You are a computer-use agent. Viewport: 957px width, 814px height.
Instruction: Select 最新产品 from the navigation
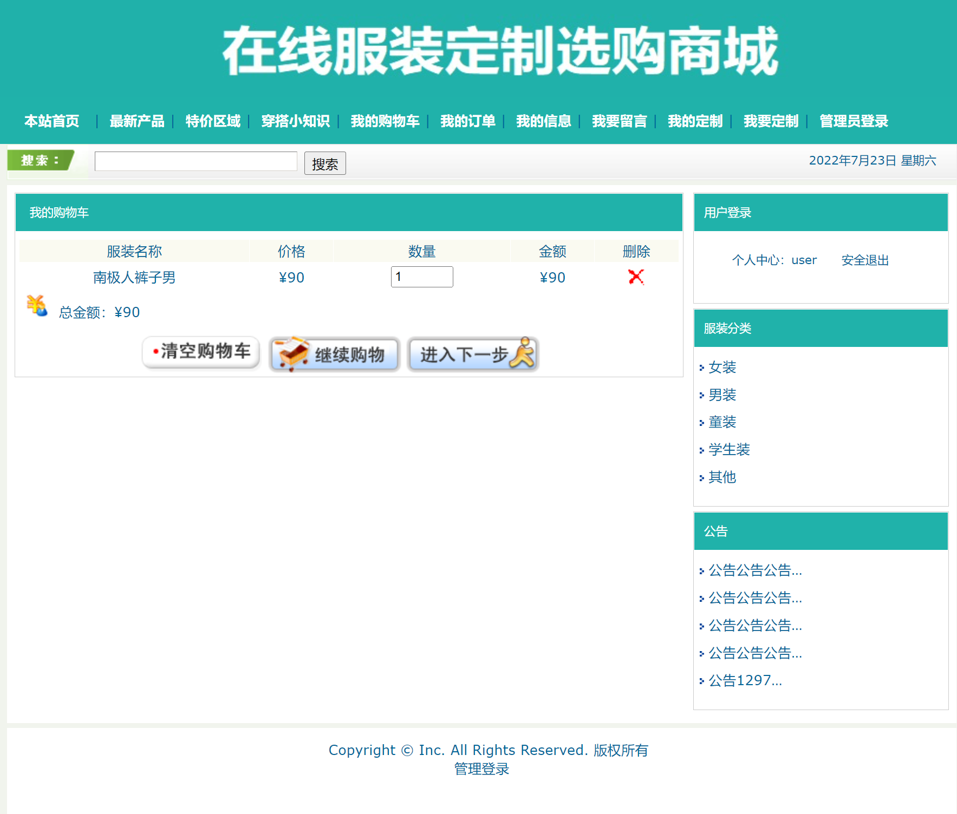pos(137,121)
